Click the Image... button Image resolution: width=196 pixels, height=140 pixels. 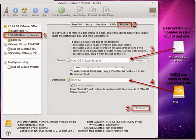point(140,60)
